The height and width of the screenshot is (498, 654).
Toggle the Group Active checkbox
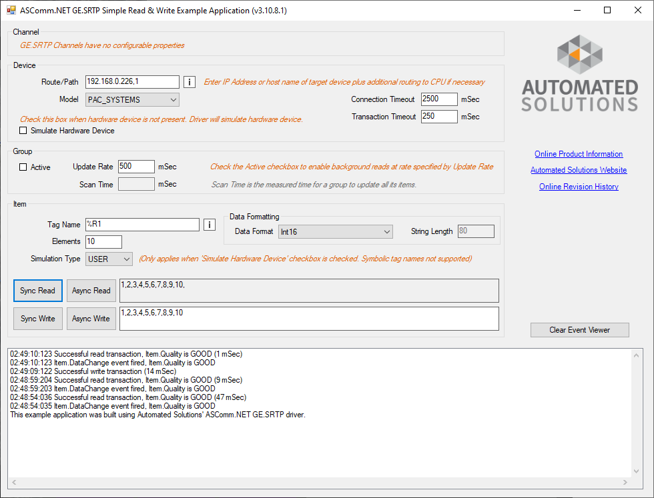point(23,167)
